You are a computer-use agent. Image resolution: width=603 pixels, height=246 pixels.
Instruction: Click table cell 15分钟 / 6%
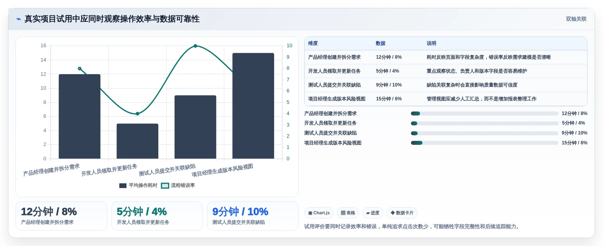pos(389,99)
